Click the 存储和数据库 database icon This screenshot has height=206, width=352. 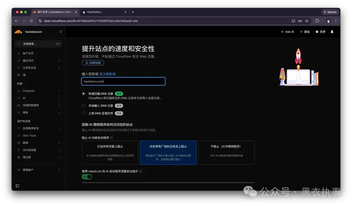(x=19, y=105)
